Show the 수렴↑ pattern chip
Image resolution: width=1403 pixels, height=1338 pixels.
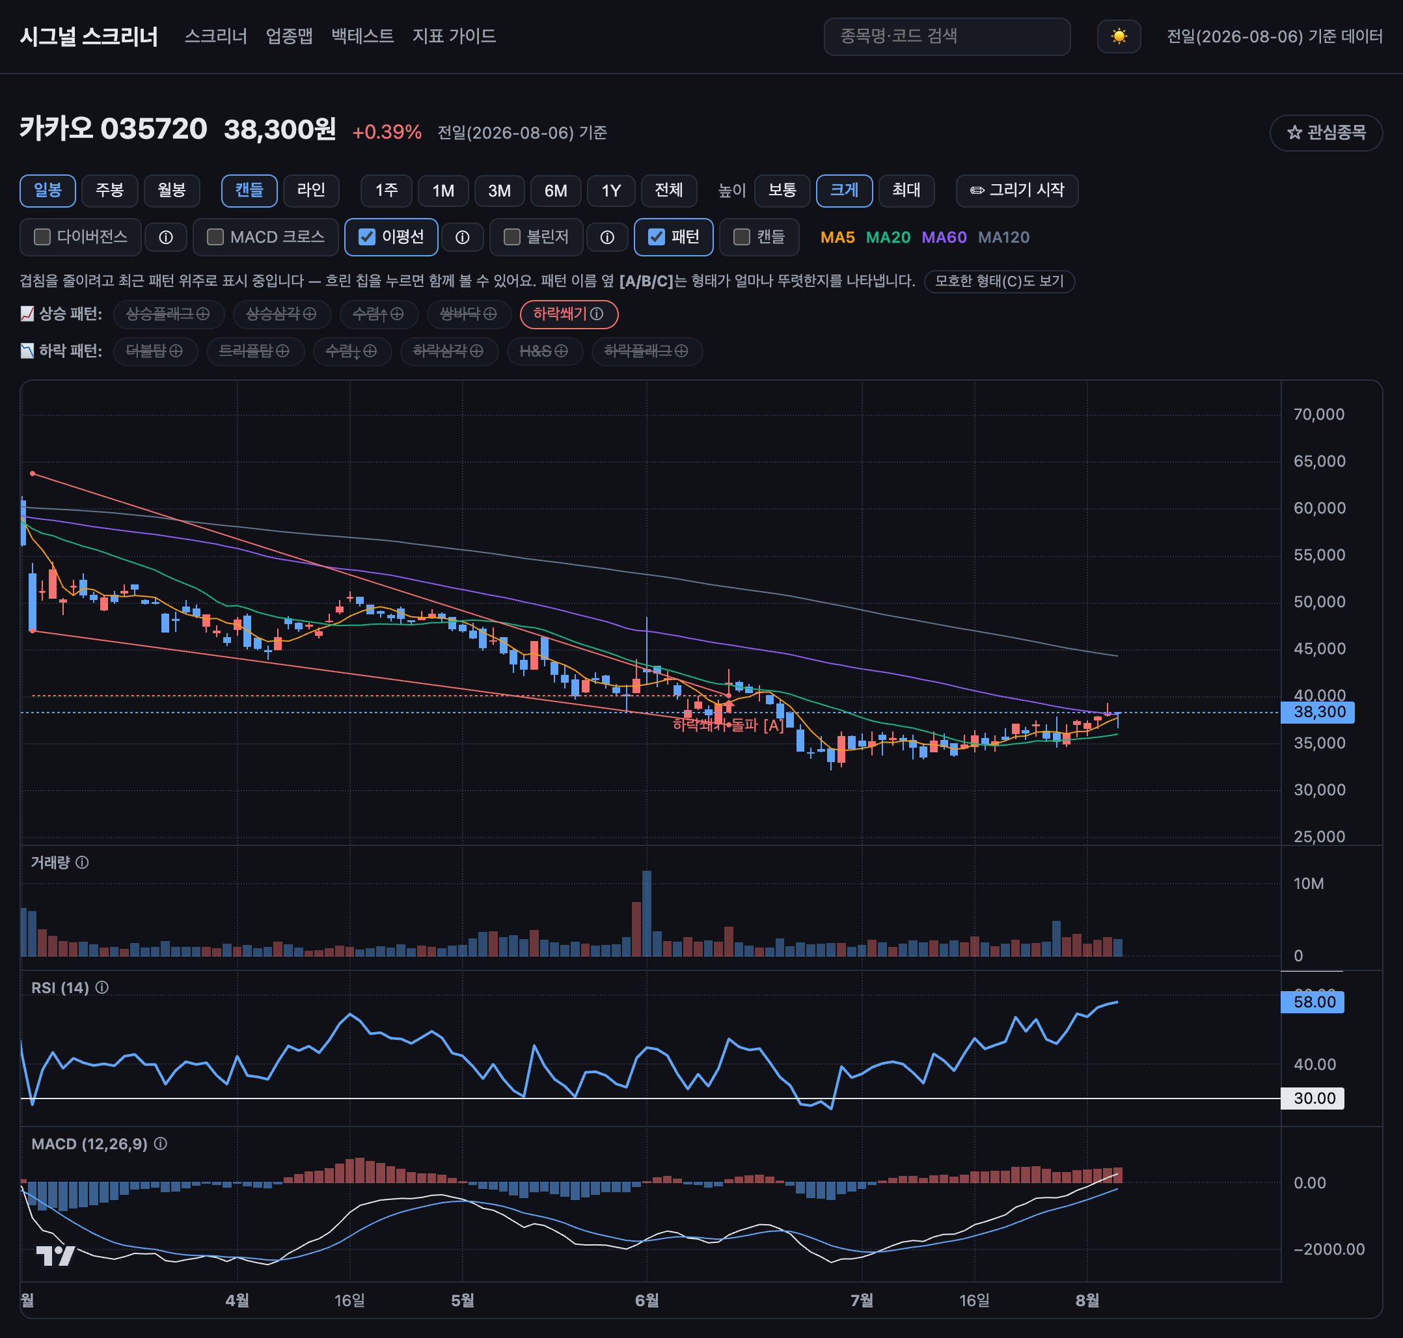378,314
